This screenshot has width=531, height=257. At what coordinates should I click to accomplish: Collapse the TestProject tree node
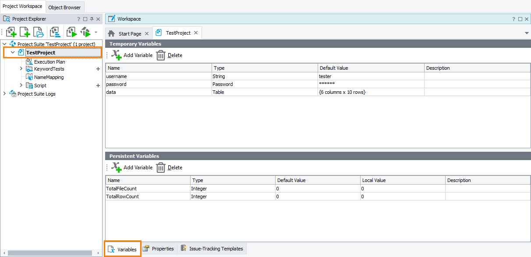coord(11,52)
